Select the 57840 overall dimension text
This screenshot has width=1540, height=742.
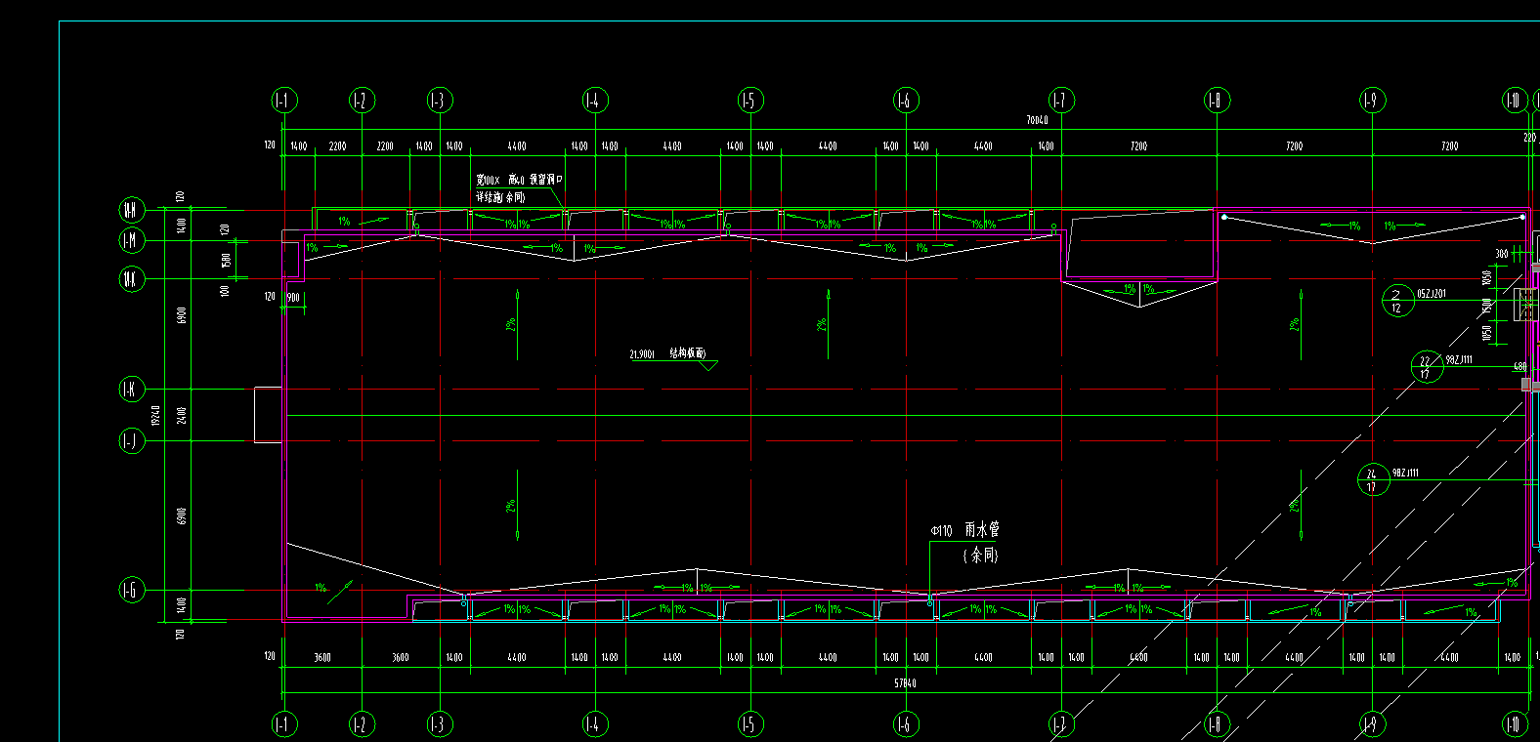click(905, 683)
